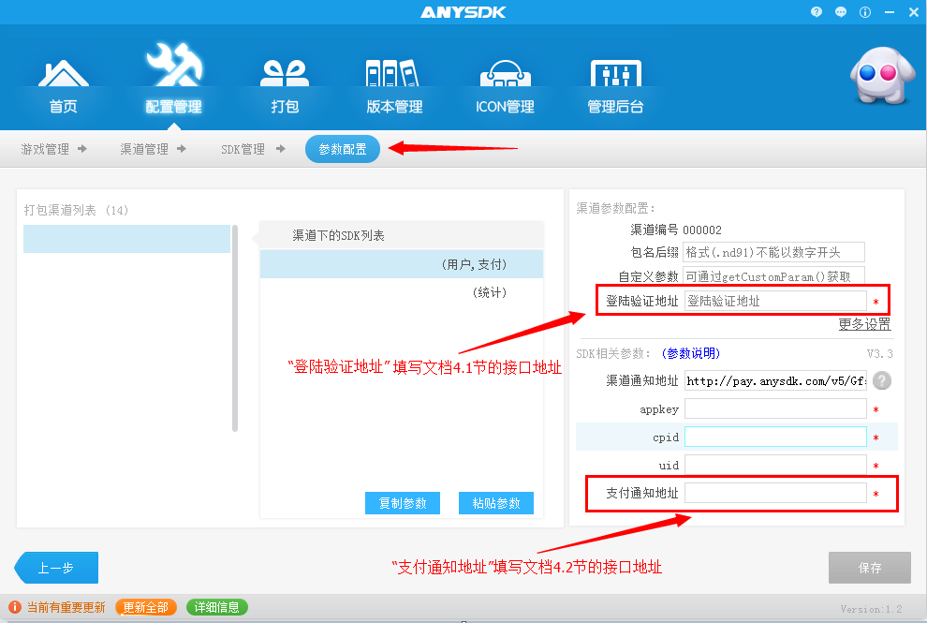Click the 支付通知地址 input field

pos(775,493)
